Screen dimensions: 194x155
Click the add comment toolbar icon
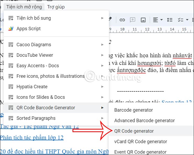point(132,20)
